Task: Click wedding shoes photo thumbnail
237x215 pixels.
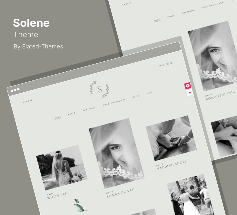Action: pos(171,138)
